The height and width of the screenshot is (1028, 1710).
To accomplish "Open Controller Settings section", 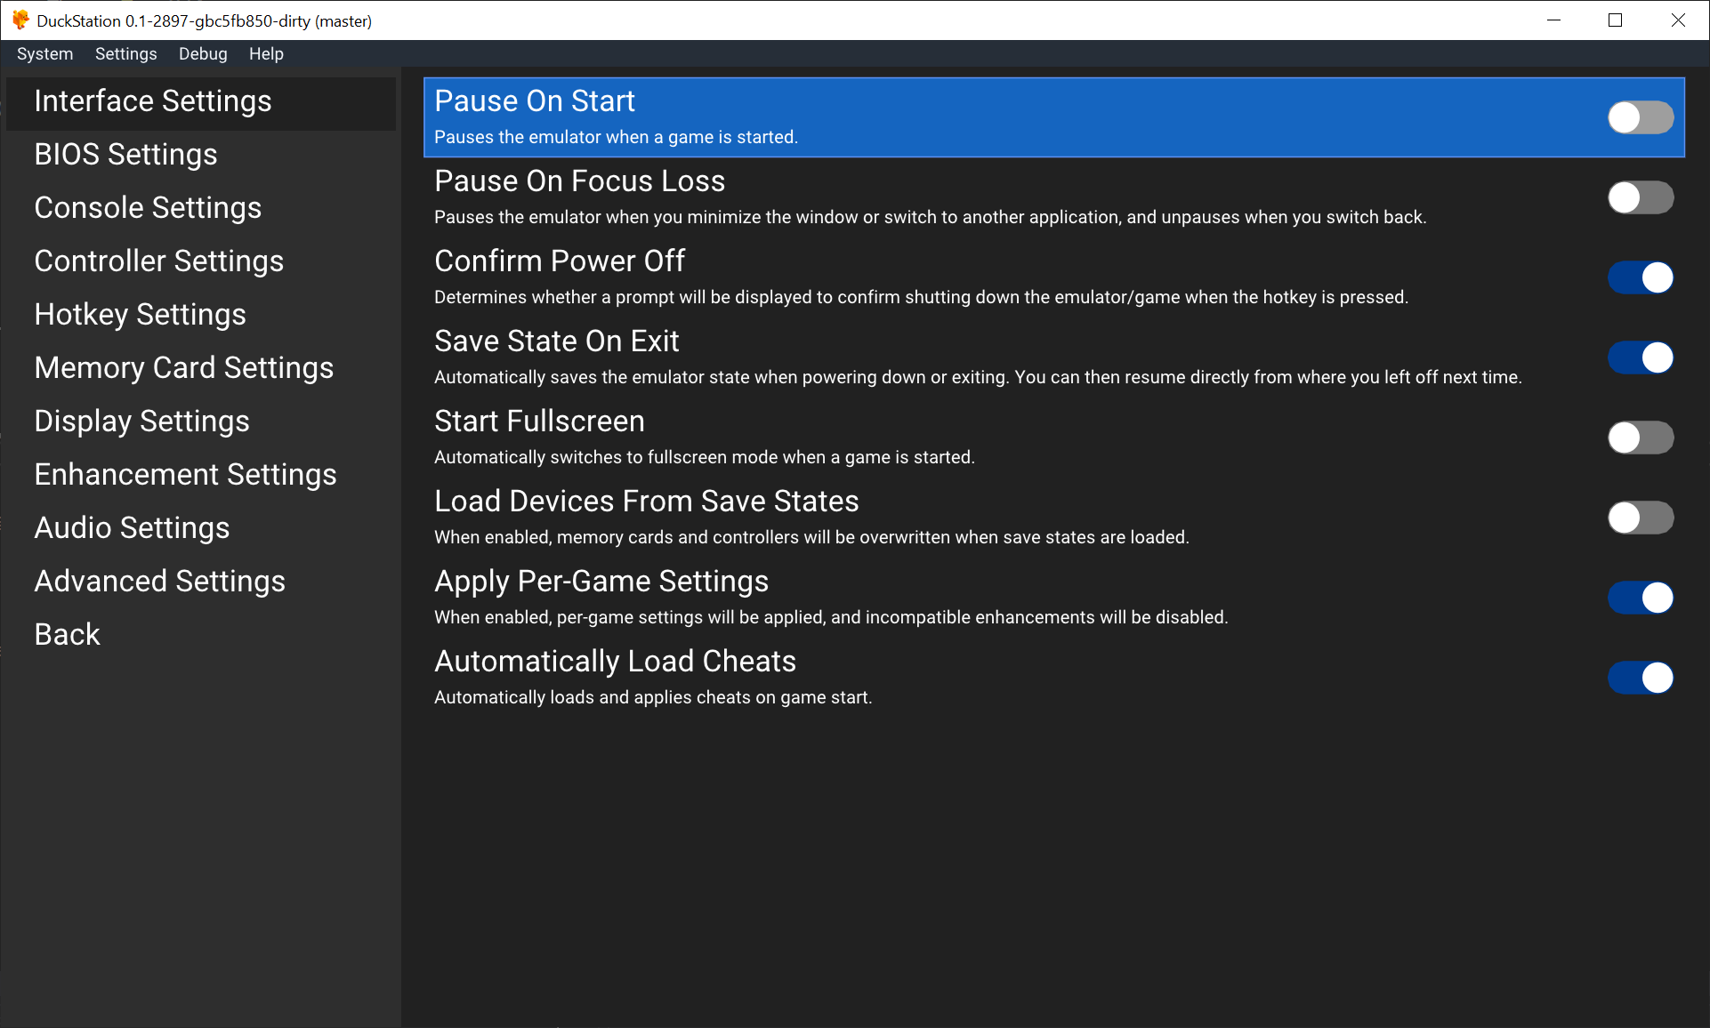I will pyautogui.click(x=158, y=261).
